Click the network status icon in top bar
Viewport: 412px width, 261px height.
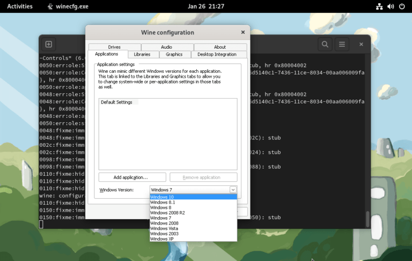pos(379,6)
